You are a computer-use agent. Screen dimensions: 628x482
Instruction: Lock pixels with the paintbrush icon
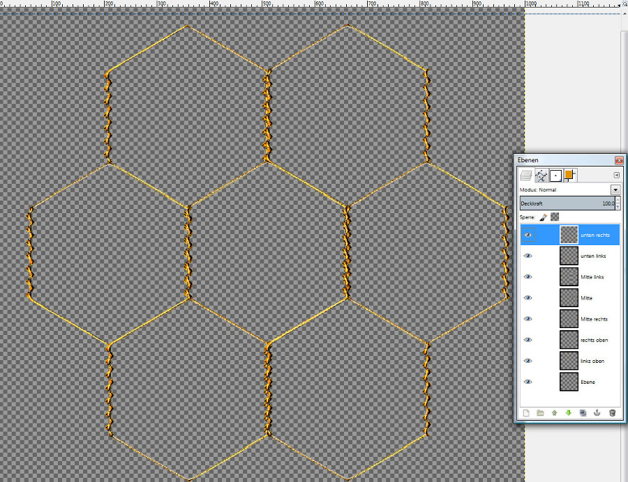(543, 217)
